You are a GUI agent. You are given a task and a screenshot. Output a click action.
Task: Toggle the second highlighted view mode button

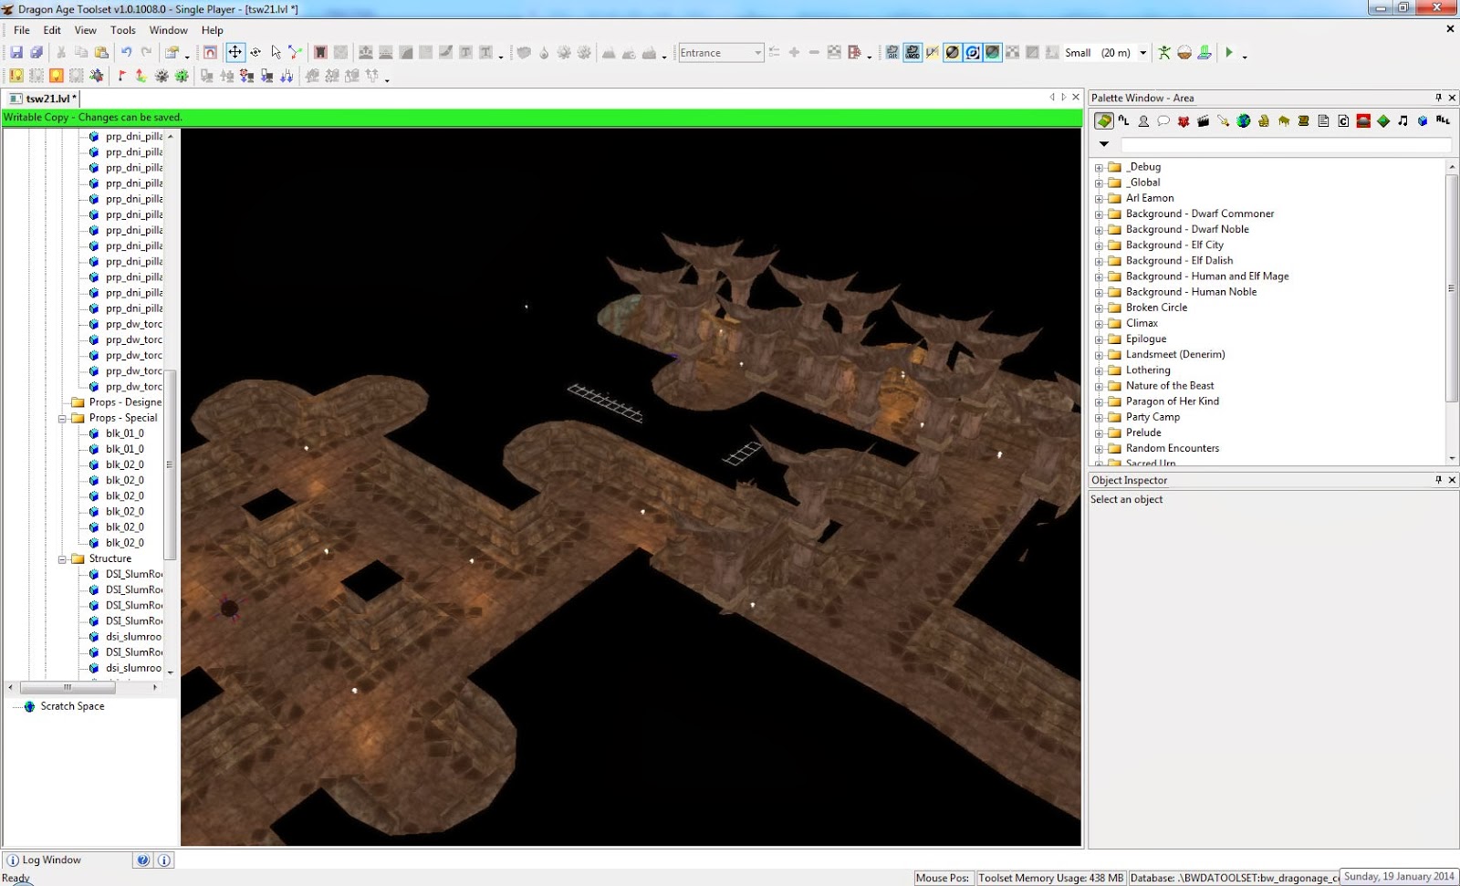coord(912,53)
